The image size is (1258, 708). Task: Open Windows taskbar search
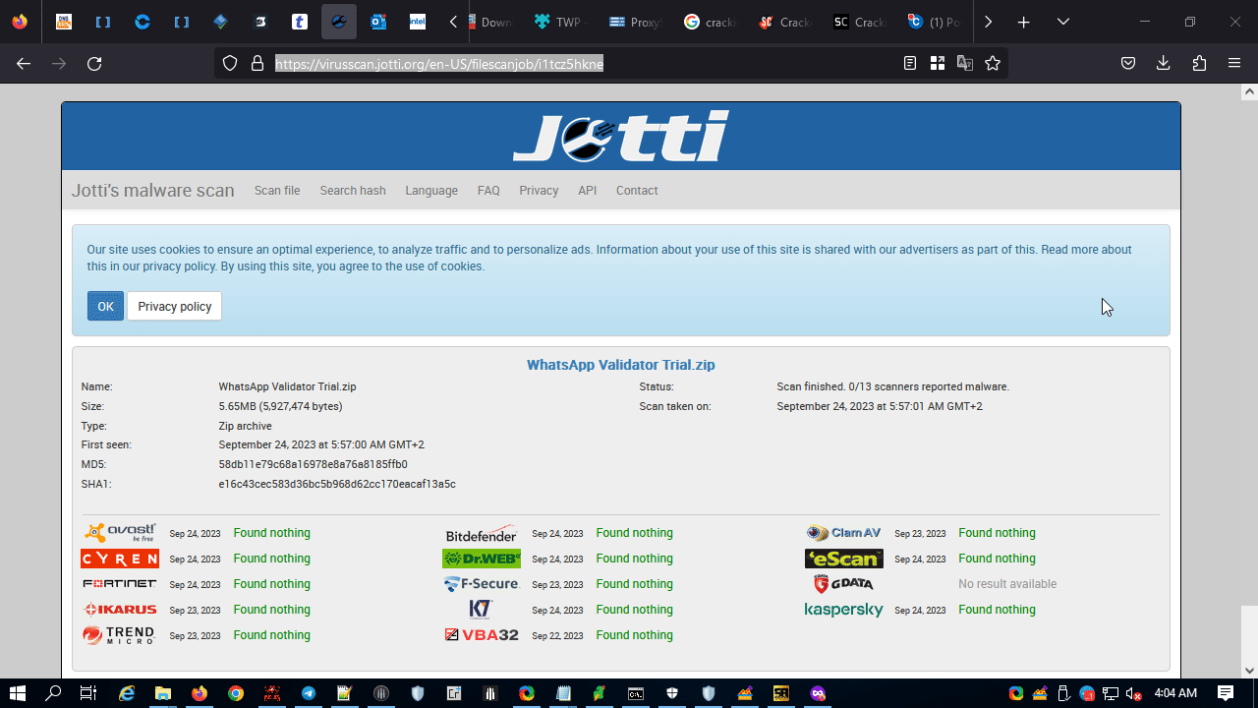point(54,693)
